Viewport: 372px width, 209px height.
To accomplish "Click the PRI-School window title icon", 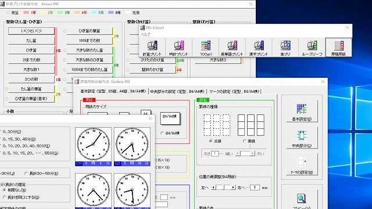I will pyautogui.click(x=142, y=28).
